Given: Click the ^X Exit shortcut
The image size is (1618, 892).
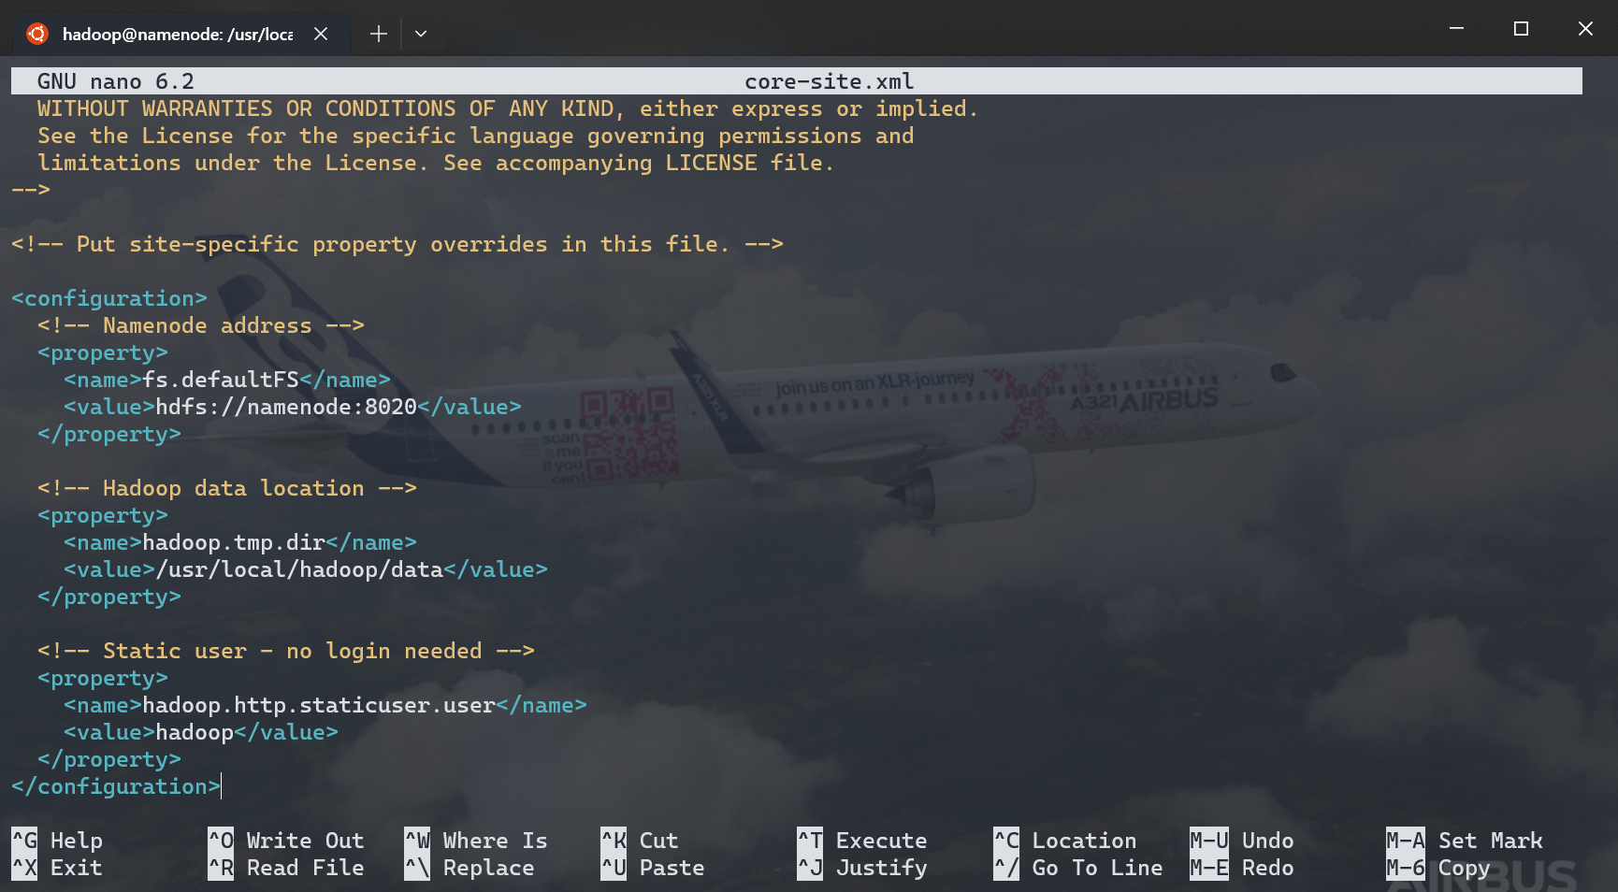Looking at the screenshot, I should [x=57, y=868].
